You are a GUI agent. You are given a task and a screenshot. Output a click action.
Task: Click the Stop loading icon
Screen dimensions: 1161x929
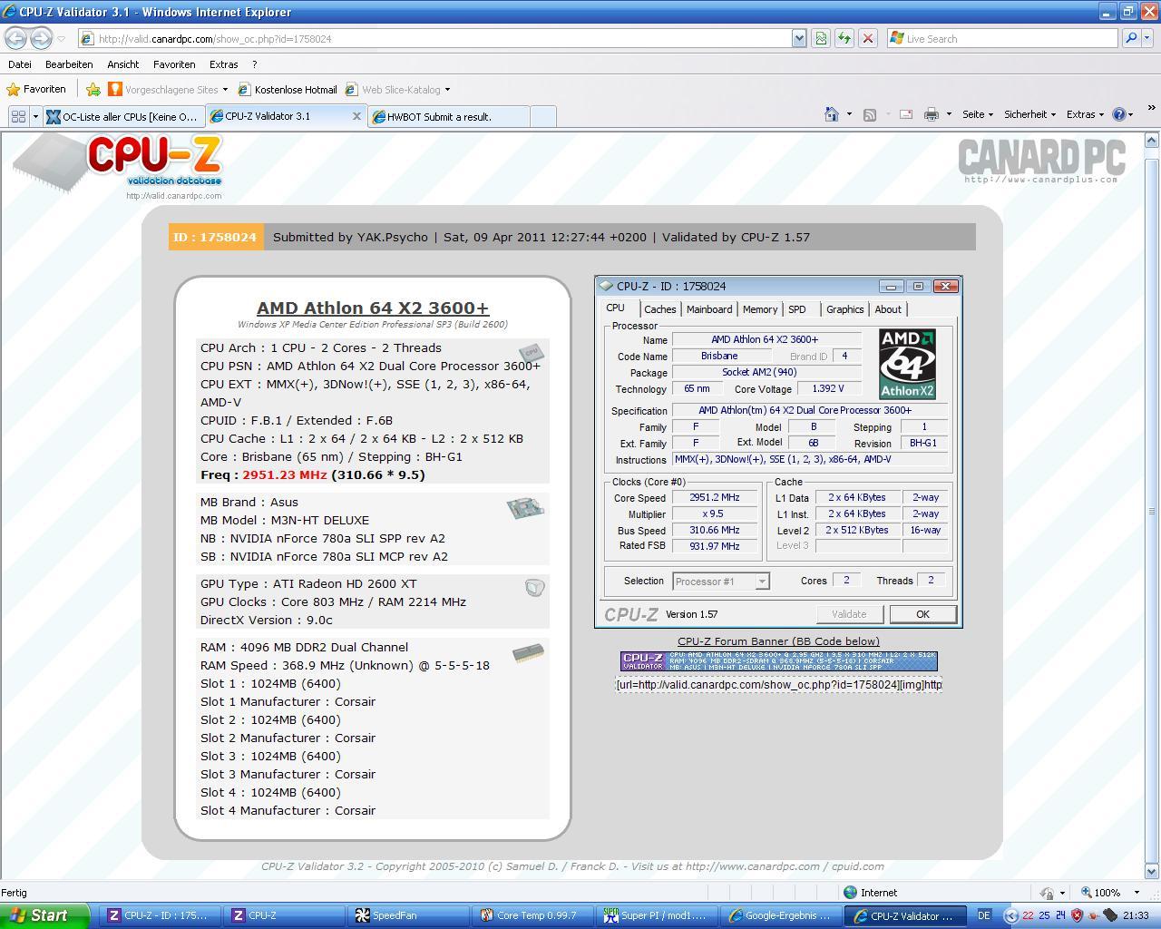click(868, 38)
